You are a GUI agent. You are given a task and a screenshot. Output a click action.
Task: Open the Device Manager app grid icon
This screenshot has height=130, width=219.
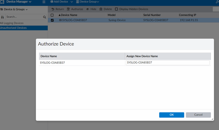[x=2, y=2]
